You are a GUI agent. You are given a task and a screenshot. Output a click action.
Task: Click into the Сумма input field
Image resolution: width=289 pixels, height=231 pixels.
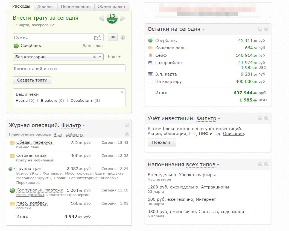[53, 37]
